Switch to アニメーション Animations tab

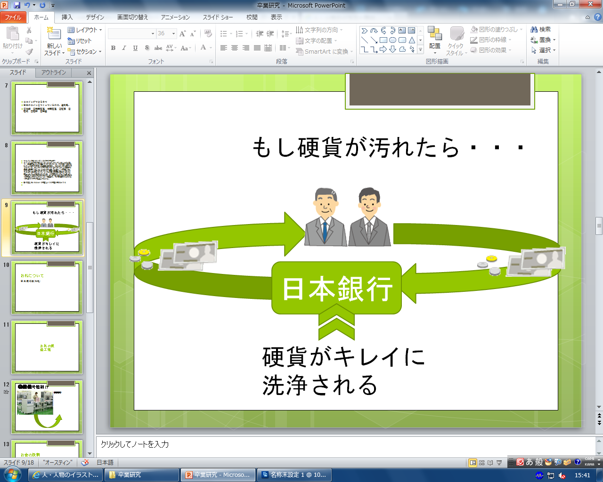coord(175,17)
